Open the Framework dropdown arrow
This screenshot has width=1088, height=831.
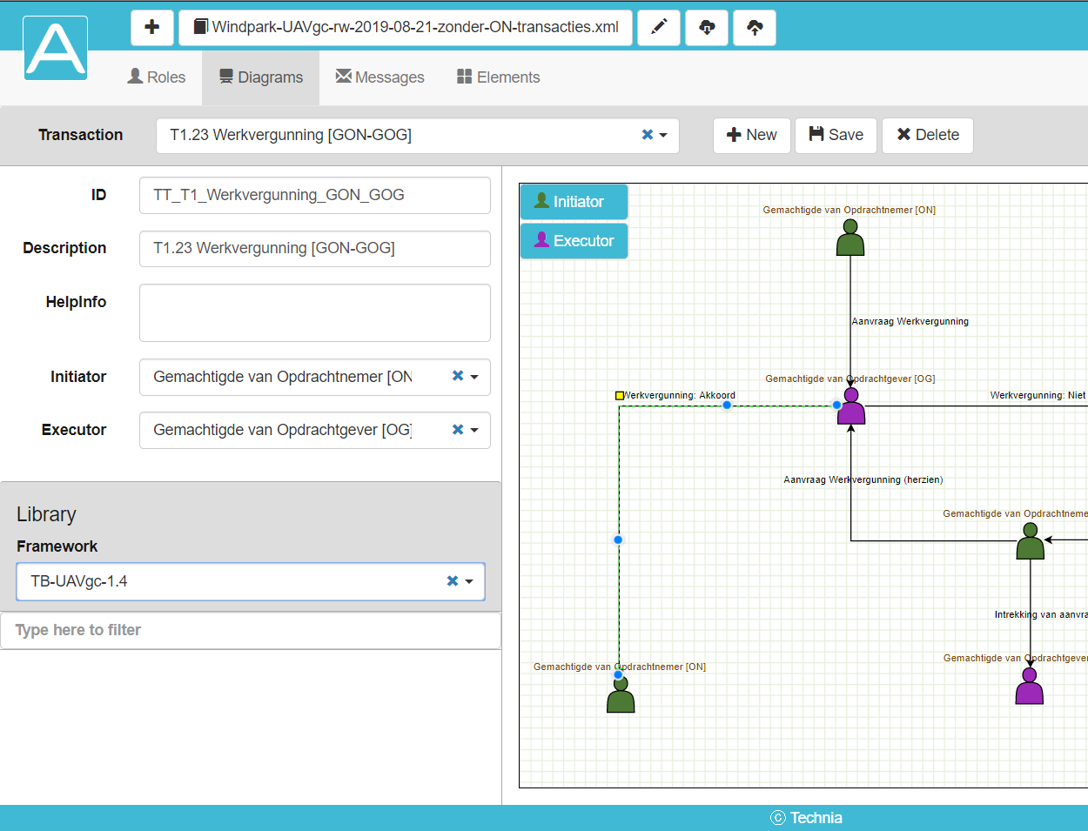click(469, 582)
